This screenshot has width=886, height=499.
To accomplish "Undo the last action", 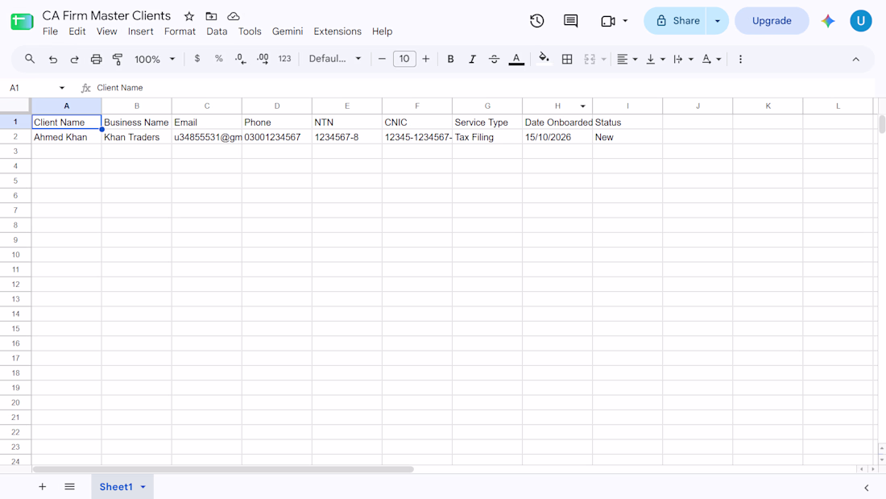I will (x=52, y=59).
